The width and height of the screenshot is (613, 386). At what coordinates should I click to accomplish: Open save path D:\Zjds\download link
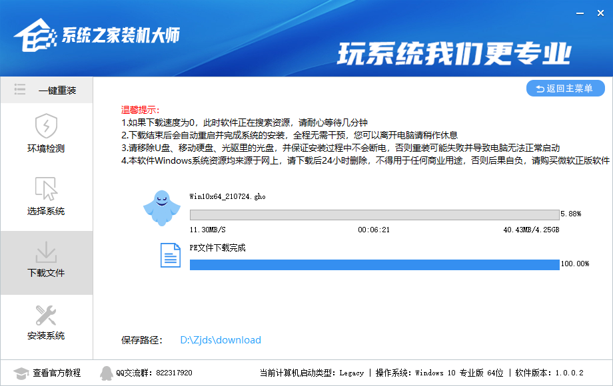click(221, 340)
